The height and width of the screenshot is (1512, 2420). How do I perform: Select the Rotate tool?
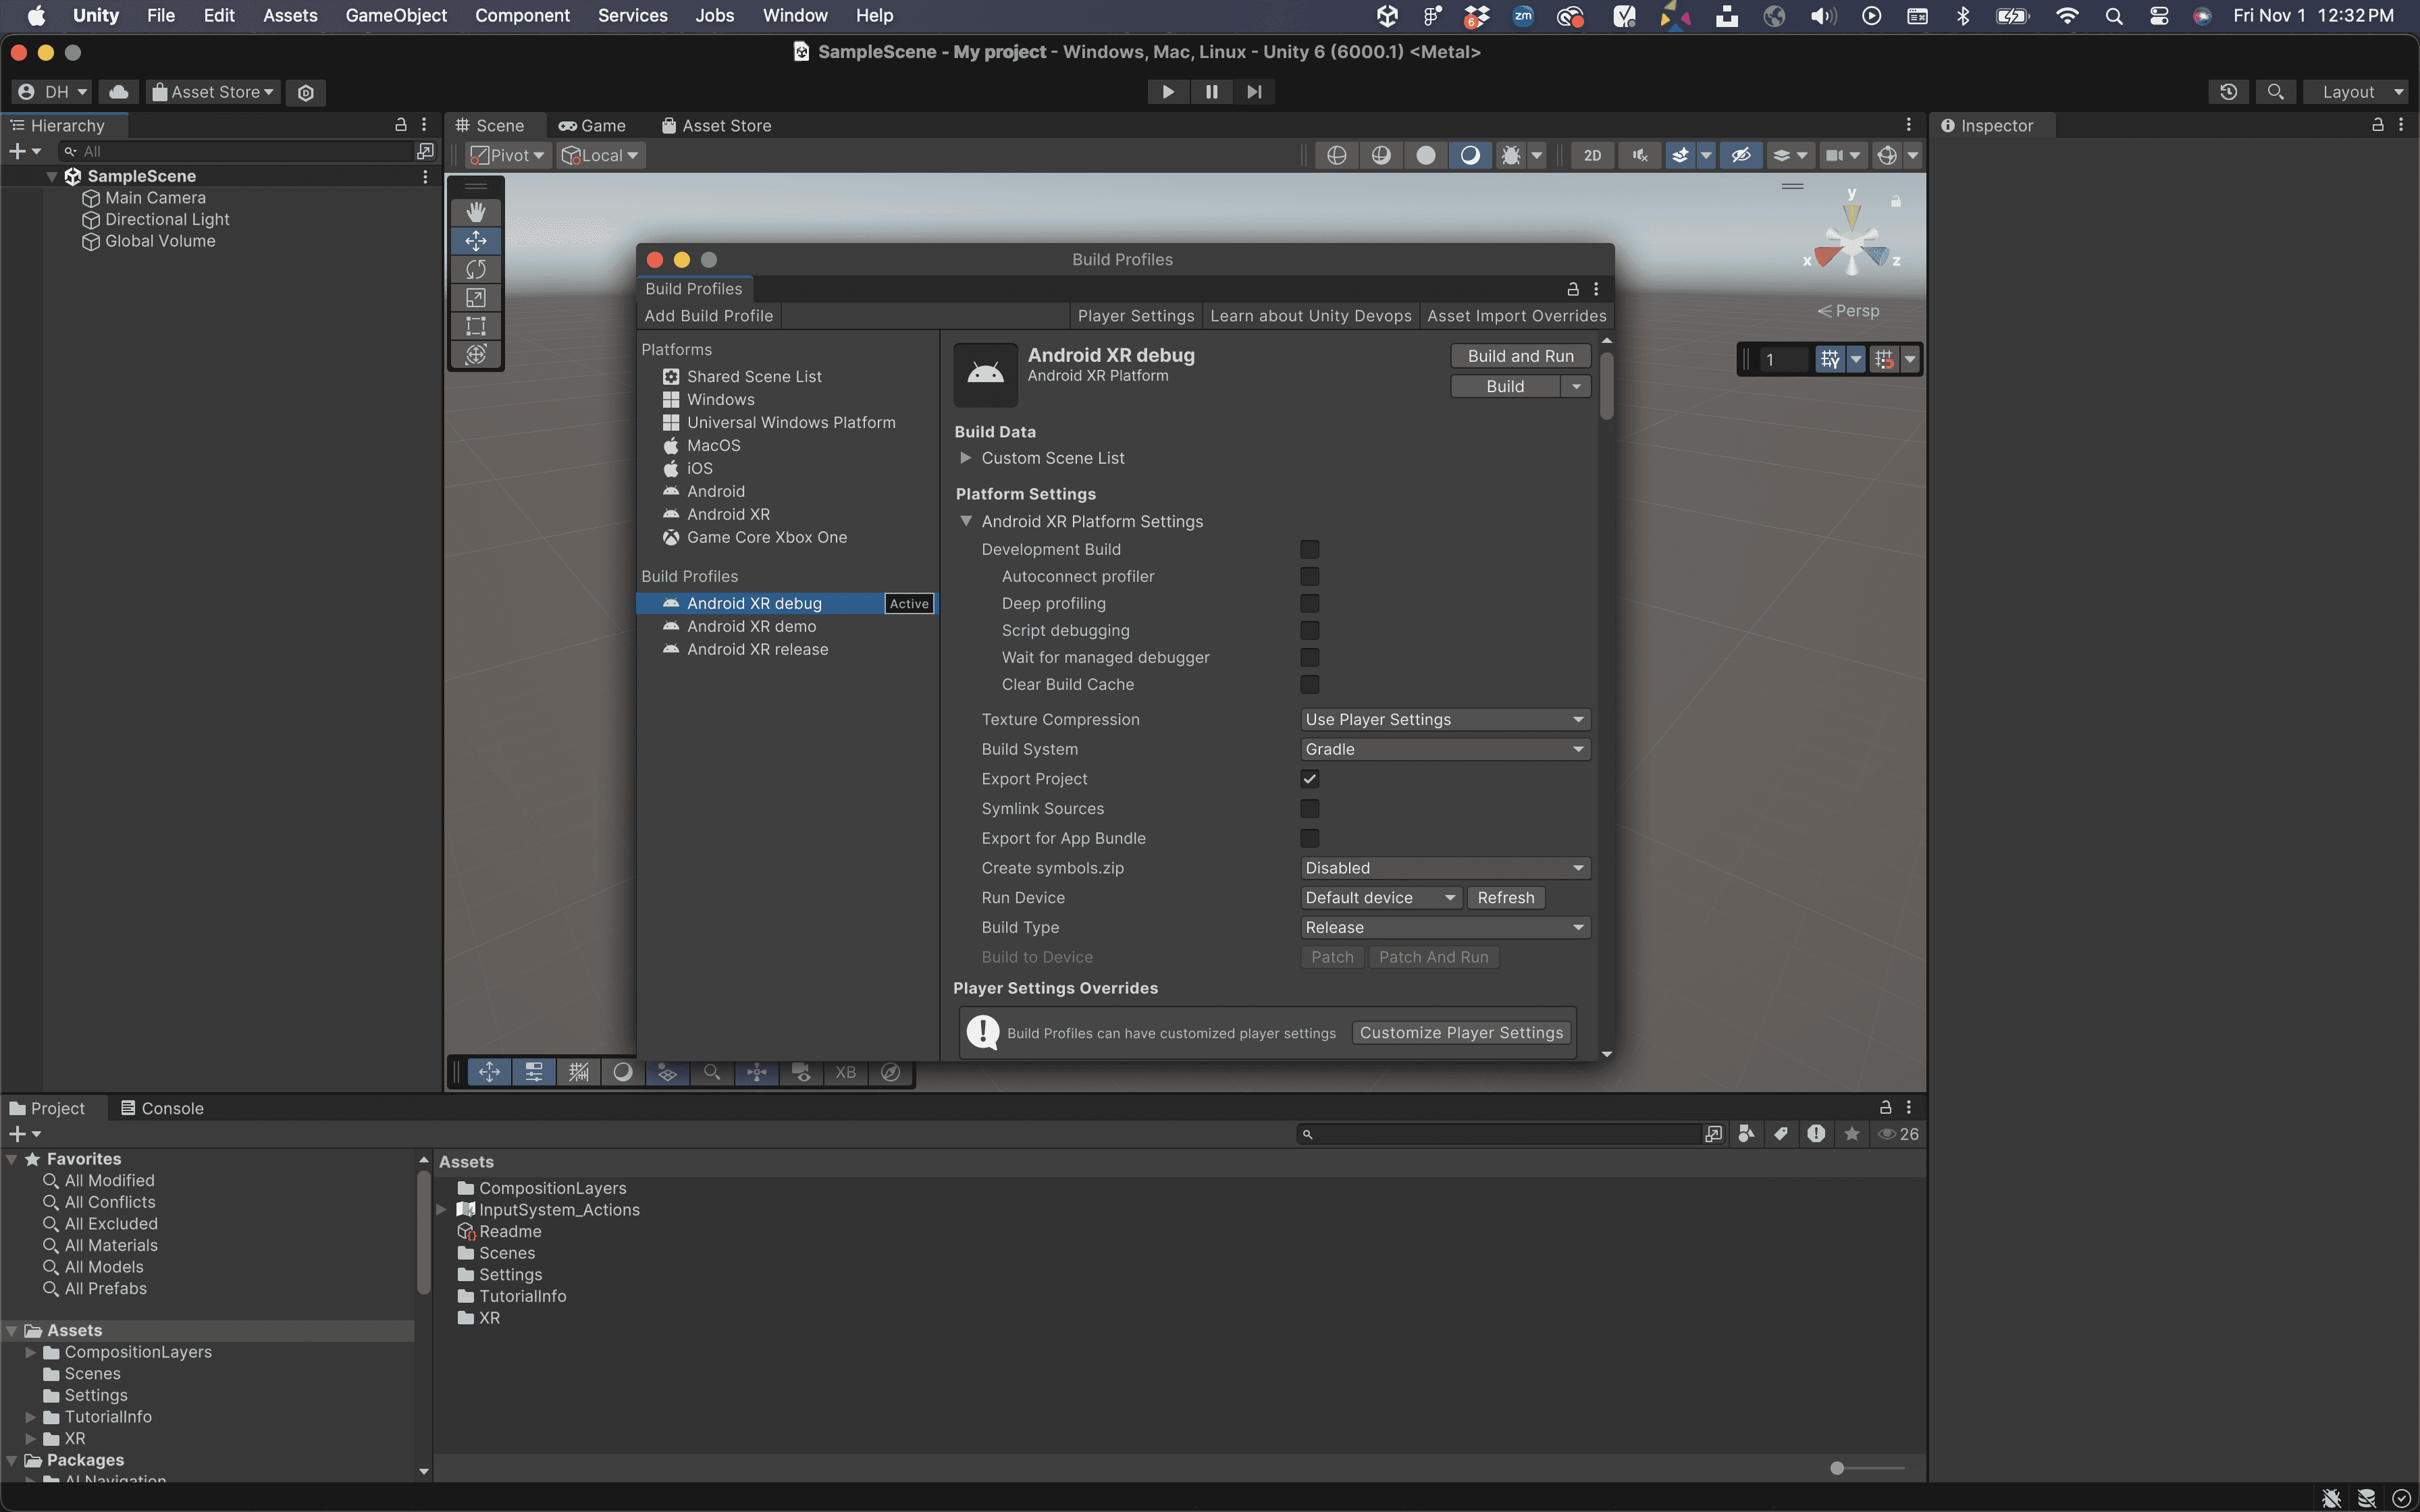pos(476,269)
